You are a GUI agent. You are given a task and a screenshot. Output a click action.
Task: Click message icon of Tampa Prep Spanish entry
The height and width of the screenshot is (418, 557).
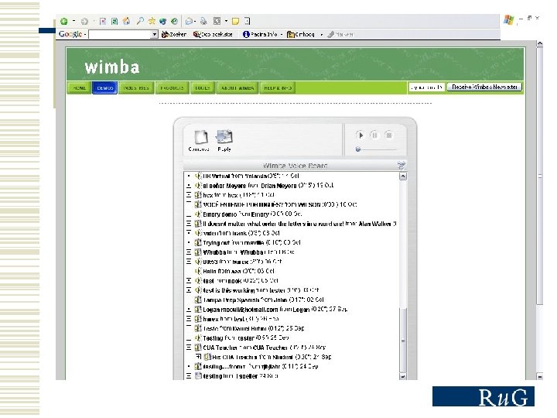point(198,300)
